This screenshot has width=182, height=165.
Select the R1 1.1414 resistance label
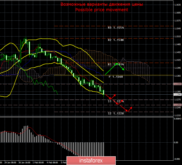[116, 64]
